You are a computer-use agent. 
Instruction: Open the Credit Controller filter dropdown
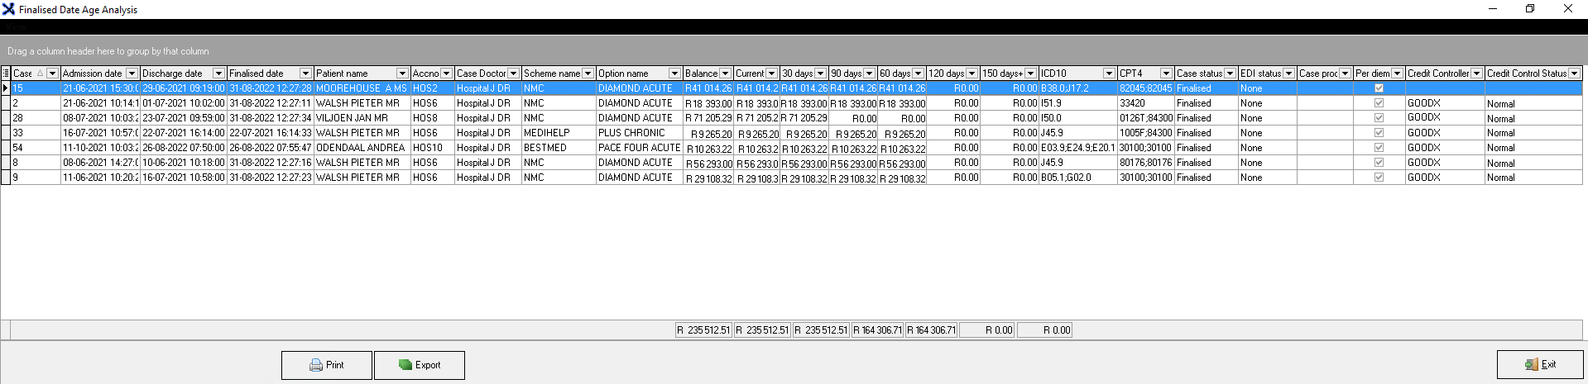(1476, 73)
